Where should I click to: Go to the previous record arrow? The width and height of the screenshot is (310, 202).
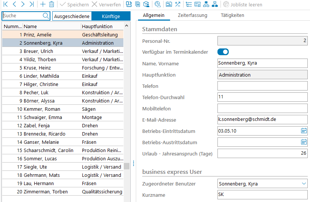click(x=14, y=5)
